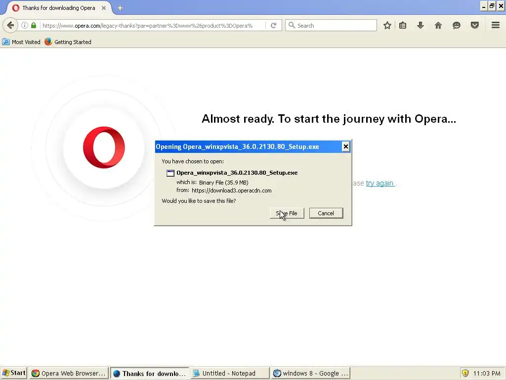The height and width of the screenshot is (380, 506).
Task: Open a new tab with plus button
Action: pyautogui.click(x=120, y=8)
